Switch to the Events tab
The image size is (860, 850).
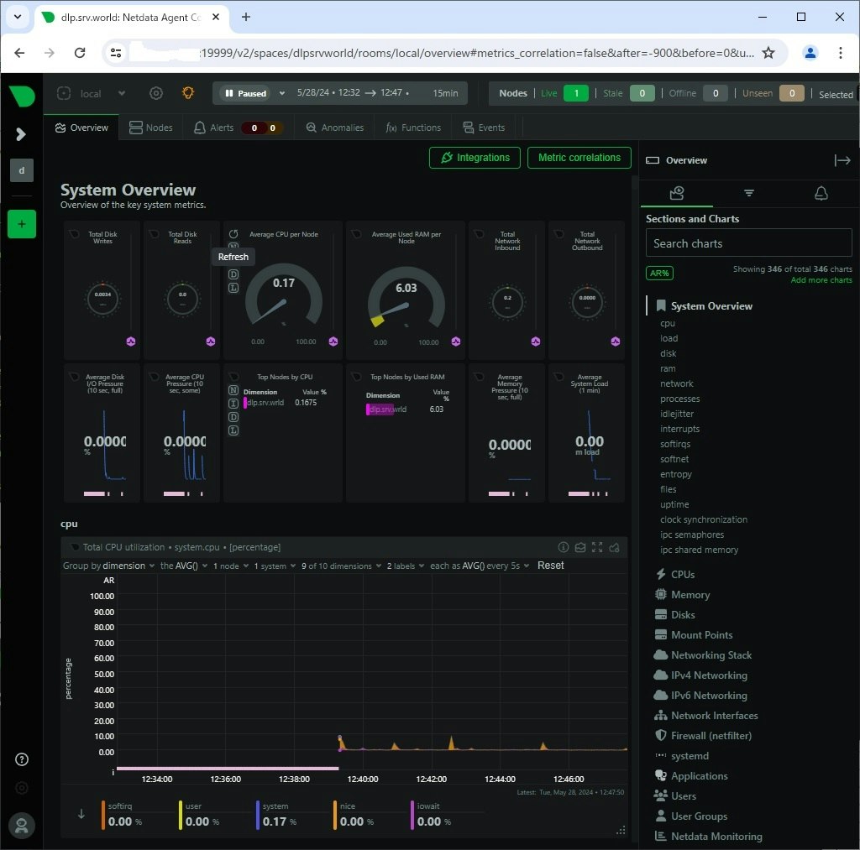484,128
